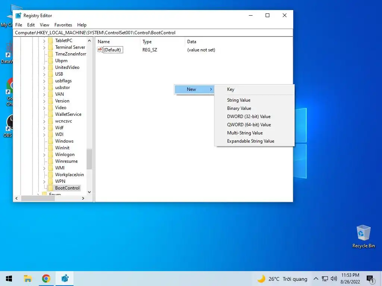Select the Windows key in tree
Image resolution: width=382 pixels, height=286 pixels.
pos(64,141)
